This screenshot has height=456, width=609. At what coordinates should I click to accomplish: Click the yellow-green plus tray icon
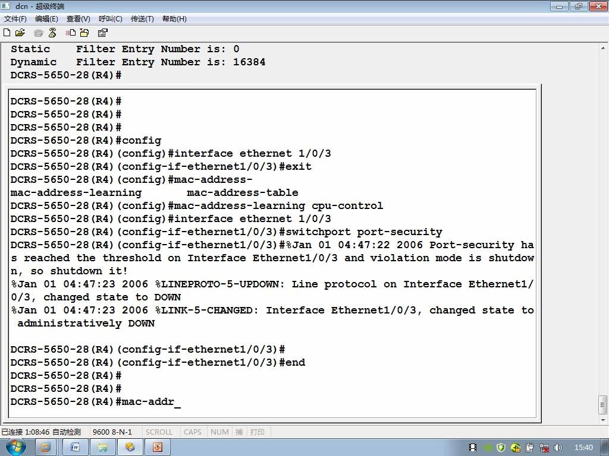pyautogui.click(x=516, y=448)
